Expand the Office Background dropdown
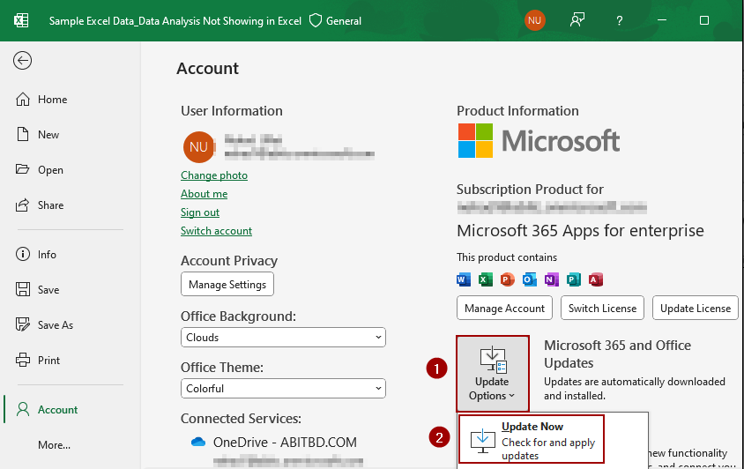The image size is (744, 469). coord(283,338)
